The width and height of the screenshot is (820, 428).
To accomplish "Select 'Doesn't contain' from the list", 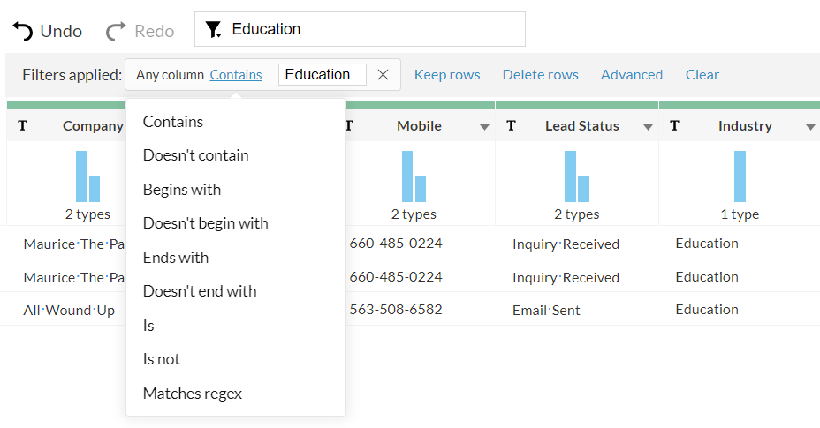I will pyautogui.click(x=195, y=155).
